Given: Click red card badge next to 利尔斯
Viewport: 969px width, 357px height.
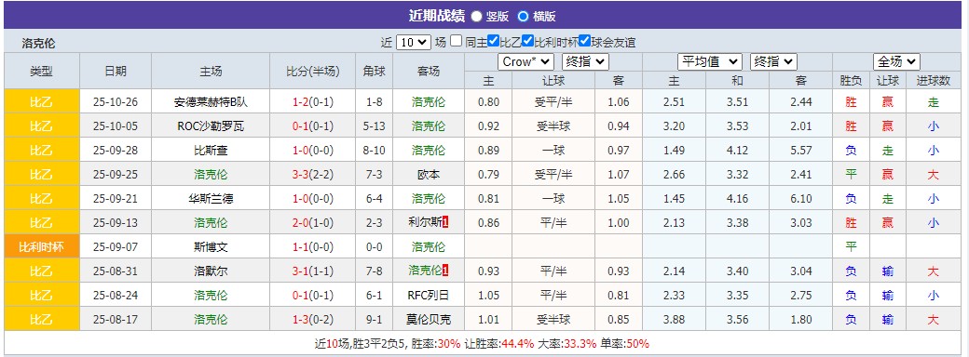Looking at the screenshot, I should (x=445, y=222).
